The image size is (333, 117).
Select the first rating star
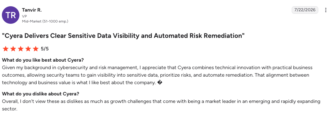pyautogui.click(x=6, y=49)
